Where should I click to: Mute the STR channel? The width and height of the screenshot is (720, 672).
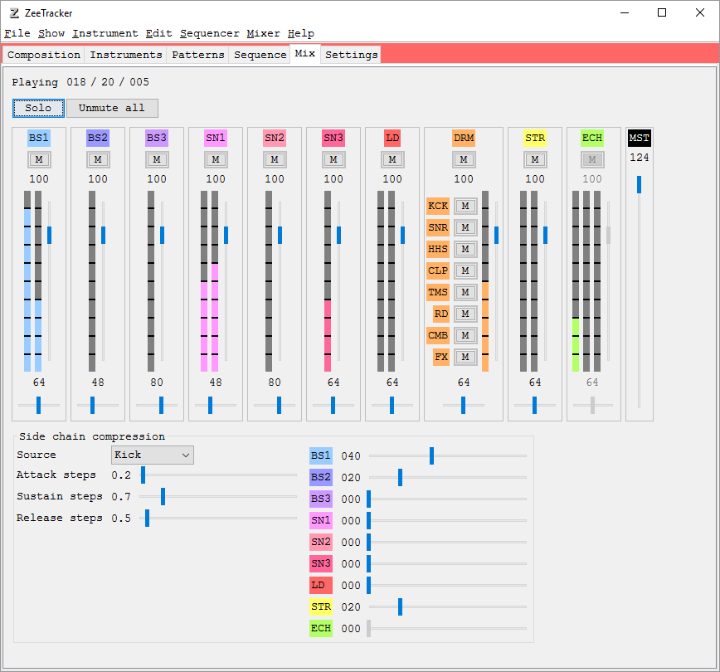point(535,159)
